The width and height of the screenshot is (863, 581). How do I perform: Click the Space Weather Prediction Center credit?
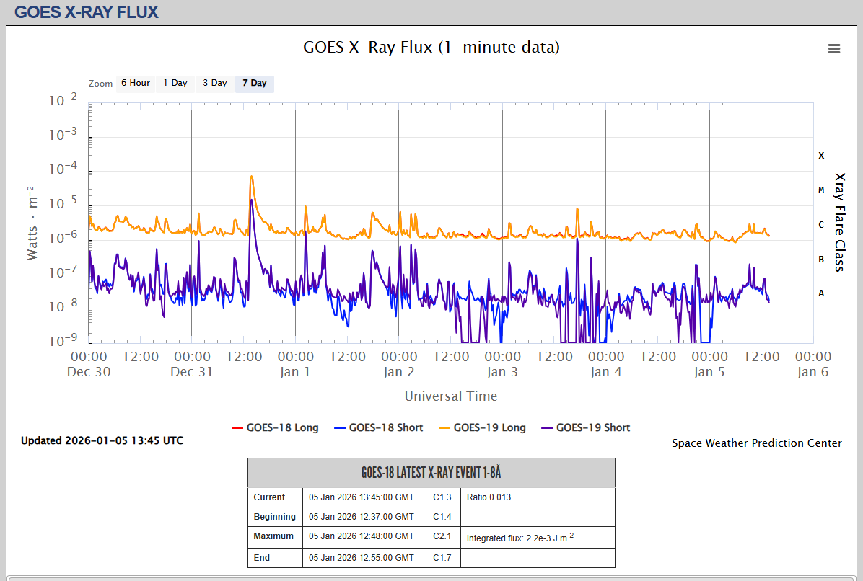756,443
